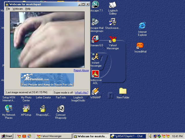Select the RhapsodyC... installer icon
The width and height of the screenshot is (185, 139).
[43, 108]
